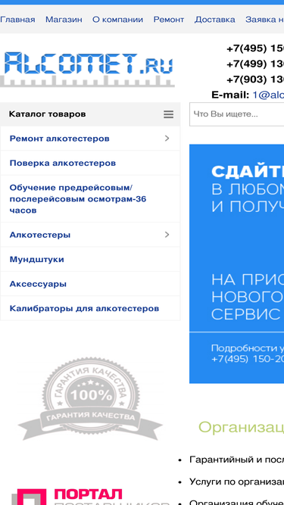Expand the Алкотестеры submenu arrow
The image size is (284, 505).
tap(167, 235)
